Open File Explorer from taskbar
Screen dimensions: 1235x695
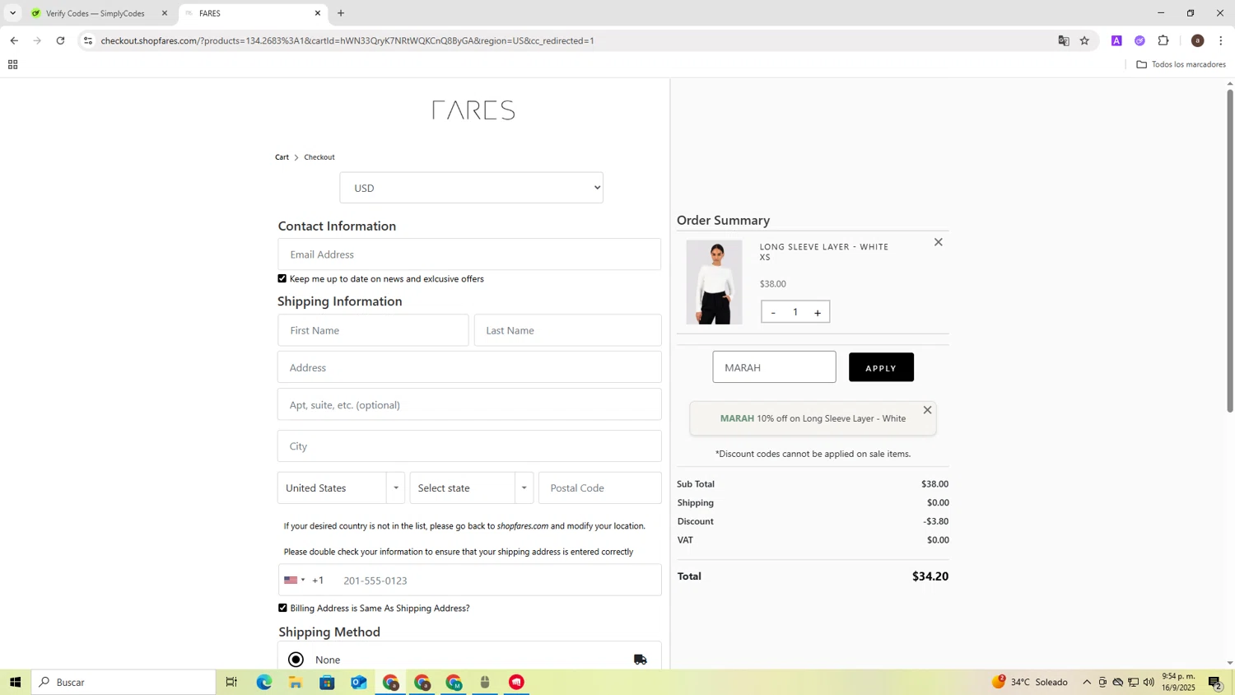click(x=295, y=682)
